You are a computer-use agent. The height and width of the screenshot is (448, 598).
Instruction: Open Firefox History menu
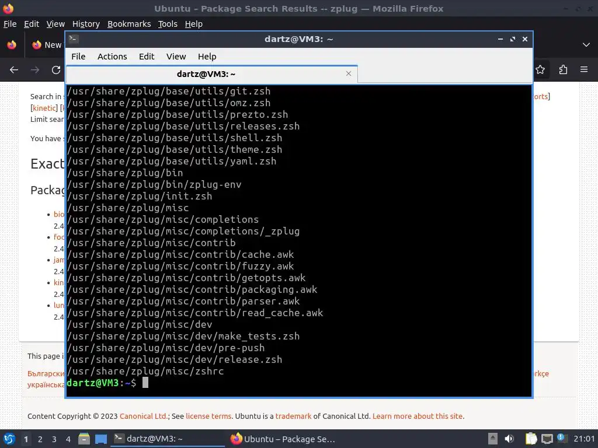(86, 24)
